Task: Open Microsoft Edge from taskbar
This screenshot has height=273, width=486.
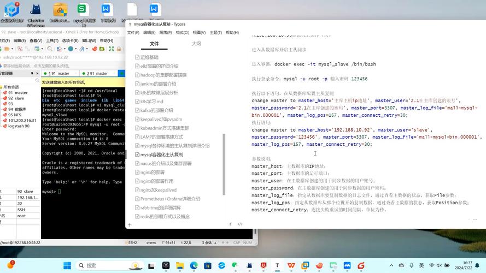Action: pyautogui.click(x=194, y=265)
